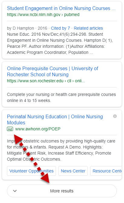The image size is (124, 203).
Task: Click the ncbi.nlm.nih.gov pubmed URL
Action: [43, 15]
